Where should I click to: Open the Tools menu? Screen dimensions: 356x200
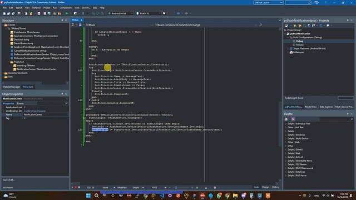pyautogui.click(x=77, y=8)
